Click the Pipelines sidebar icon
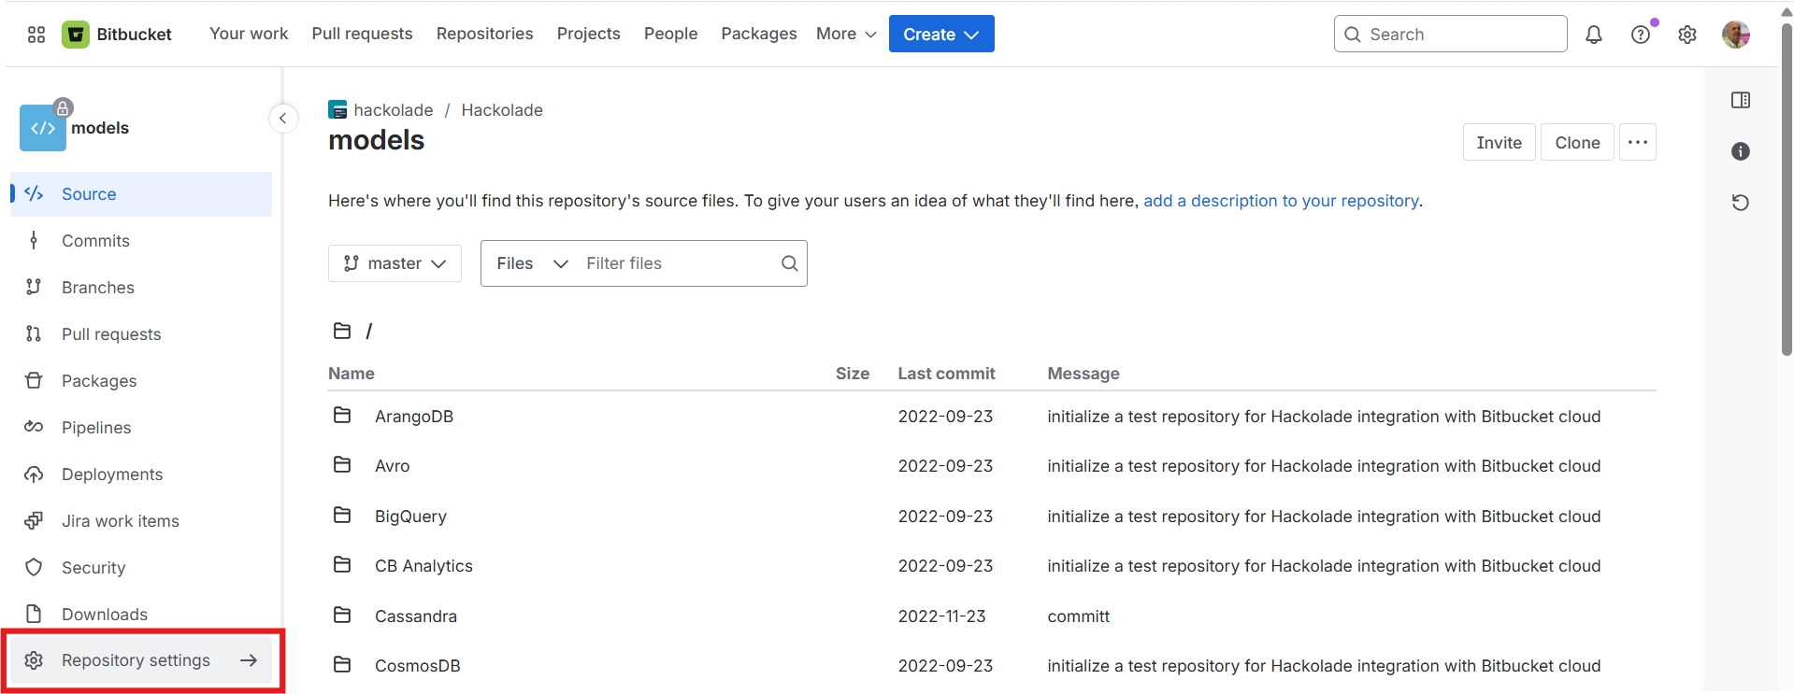Image resolution: width=1794 pixels, height=694 pixels. pyautogui.click(x=34, y=428)
